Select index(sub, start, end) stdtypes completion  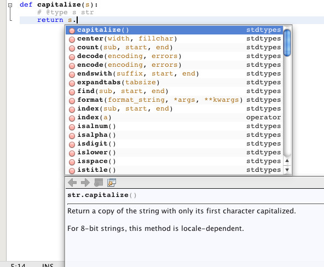174,109
